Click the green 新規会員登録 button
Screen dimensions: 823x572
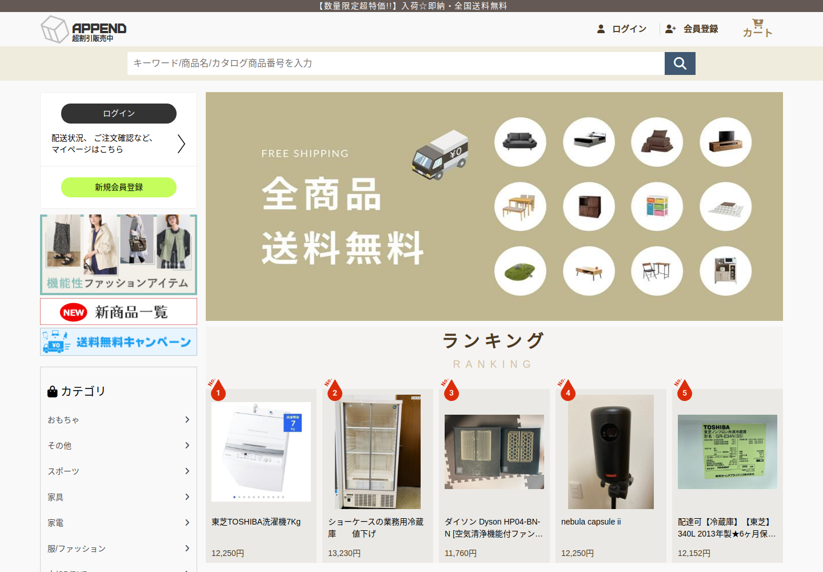pyautogui.click(x=119, y=187)
